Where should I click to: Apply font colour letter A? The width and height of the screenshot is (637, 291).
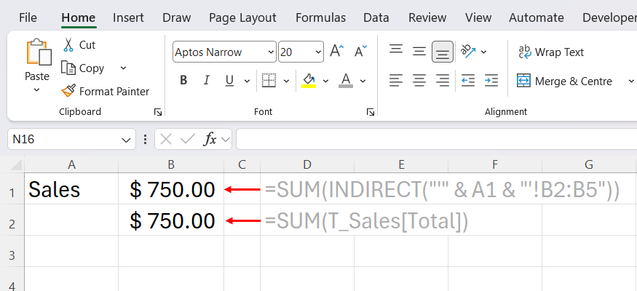click(346, 81)
